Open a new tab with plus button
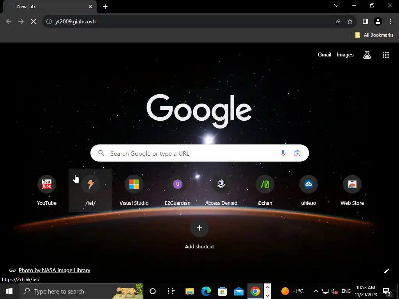Screen dimensions: 399x299 click(x=105, y=7)
